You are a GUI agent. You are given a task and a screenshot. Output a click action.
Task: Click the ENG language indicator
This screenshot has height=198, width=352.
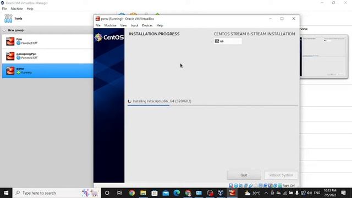tap(317, 193)
